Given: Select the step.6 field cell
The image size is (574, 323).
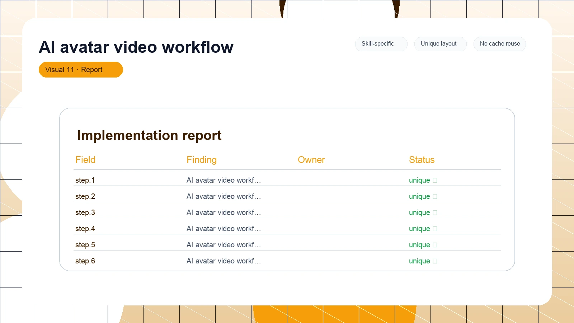Looking at the screenshot, I should tap(85, 261).
